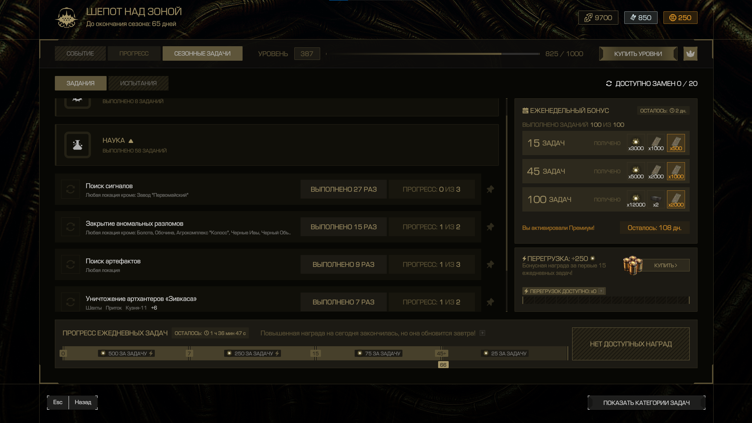Buy overload via 'КУПИТЬ' button

(665, 265)
